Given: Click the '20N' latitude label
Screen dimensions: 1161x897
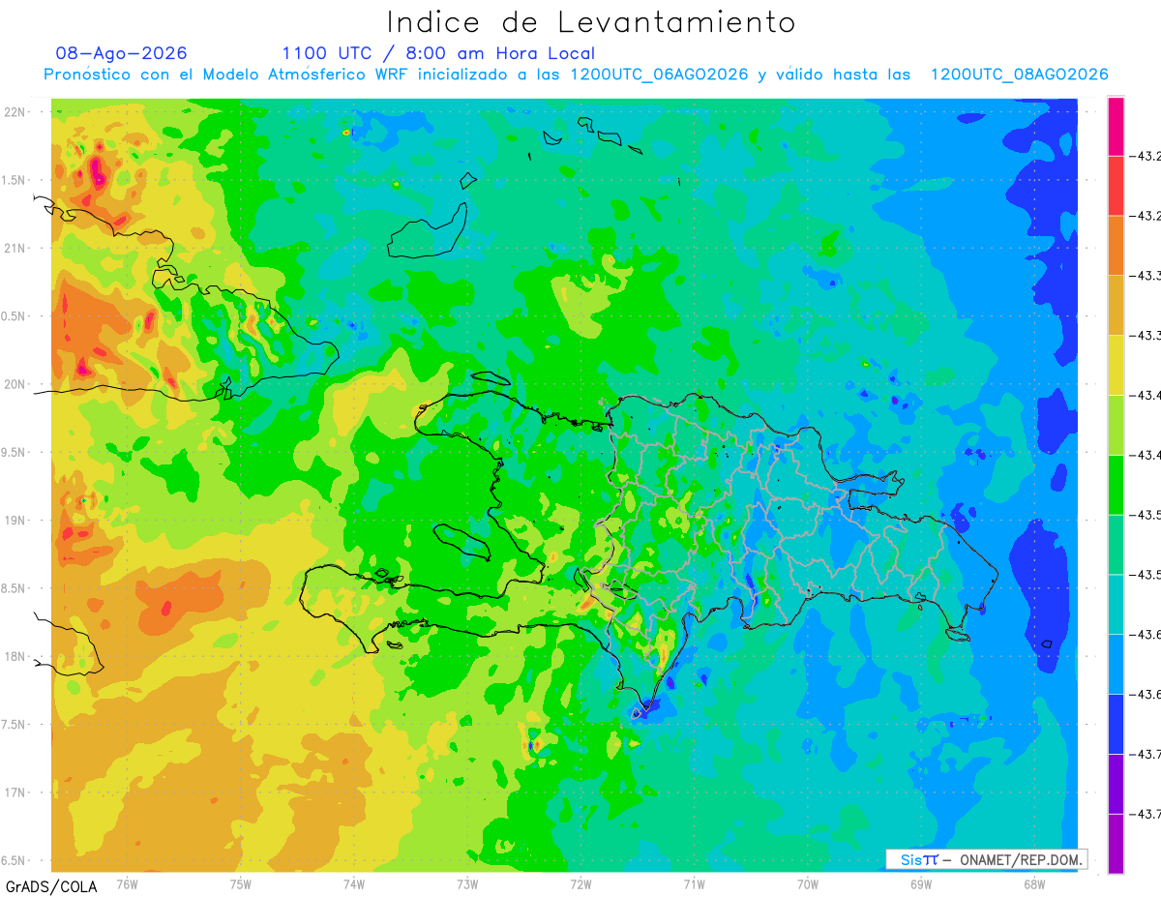Looking at the screenshot, I should [14, 384].
